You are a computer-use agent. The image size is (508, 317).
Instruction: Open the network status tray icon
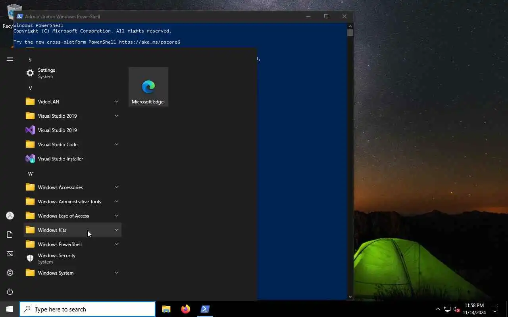tap(447, 309)
